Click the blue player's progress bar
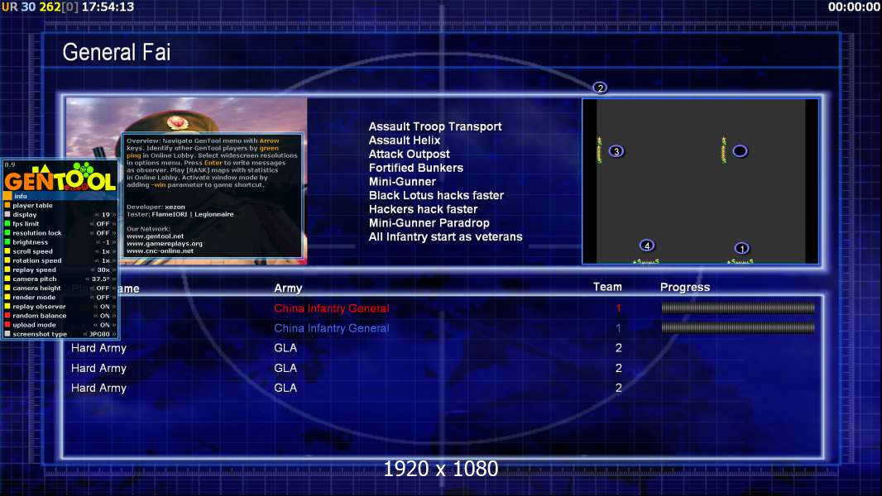This screenshot has height=496, width=882. (x=738, y=327)
